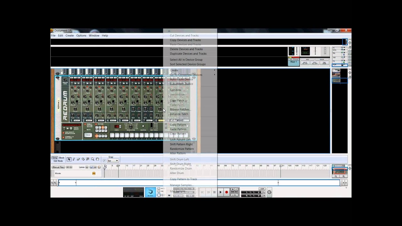Toggle High Quality Interpolation on Redrum
Image resolution: width=402 pixels, height=226 pixels.
pos(63,133)
